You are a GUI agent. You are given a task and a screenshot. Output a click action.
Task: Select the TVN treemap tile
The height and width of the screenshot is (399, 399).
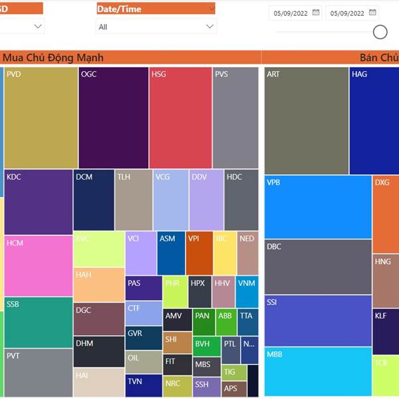click(x=144, y=386)
